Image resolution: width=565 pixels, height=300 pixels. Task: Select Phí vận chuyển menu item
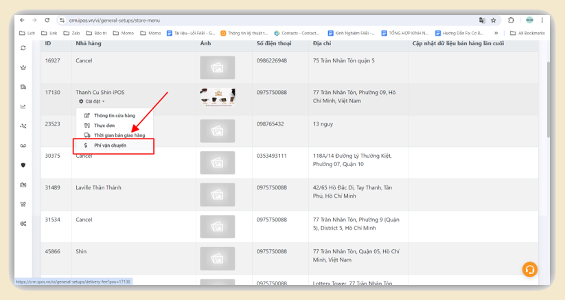pyautogui.click(x=110, y=146)
